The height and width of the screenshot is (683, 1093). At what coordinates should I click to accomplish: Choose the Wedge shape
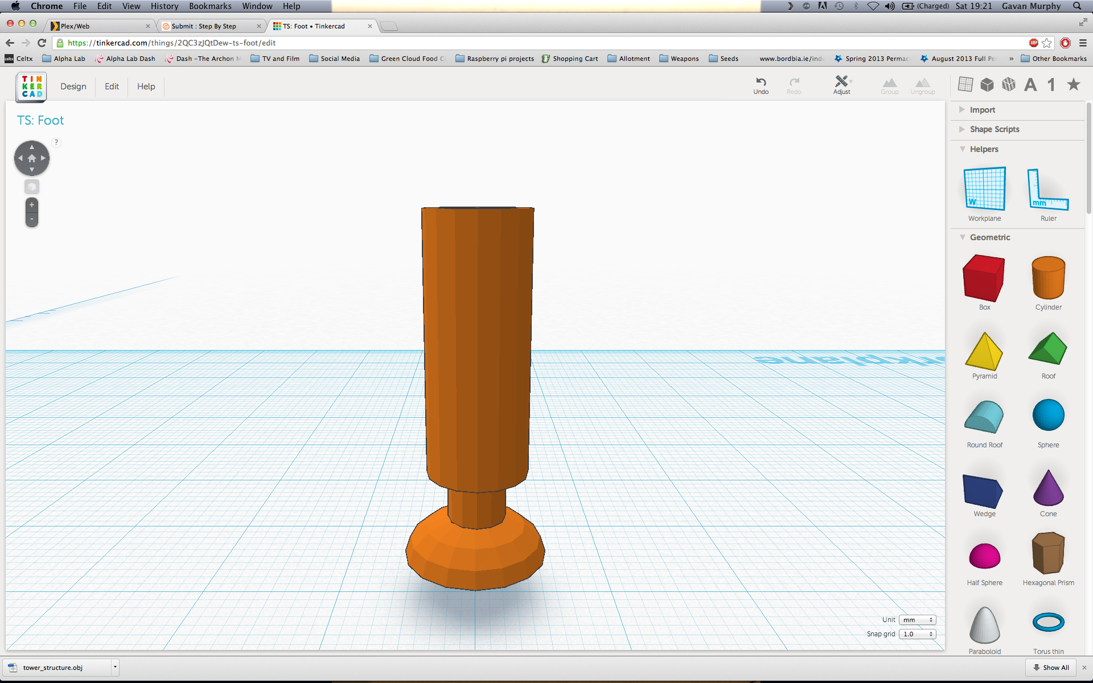coord(983,491)
